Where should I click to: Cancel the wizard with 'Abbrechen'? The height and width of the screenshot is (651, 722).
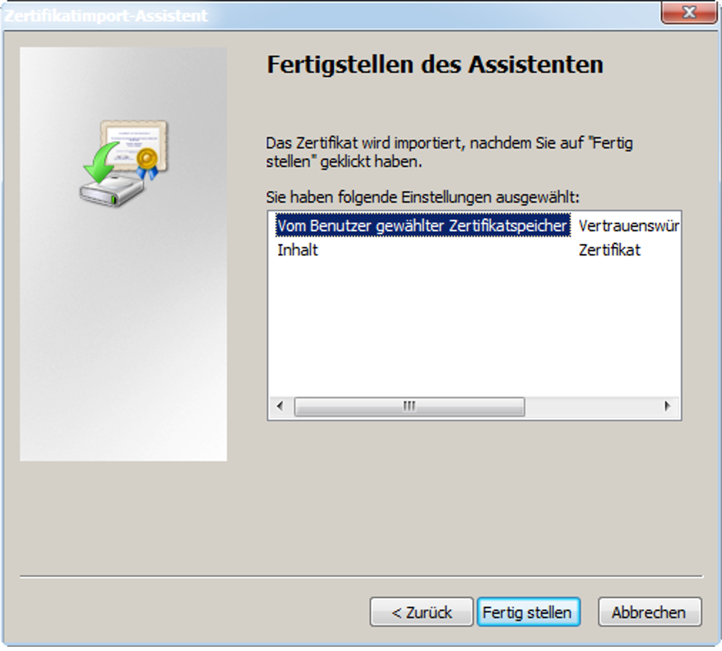click(649, 612)
